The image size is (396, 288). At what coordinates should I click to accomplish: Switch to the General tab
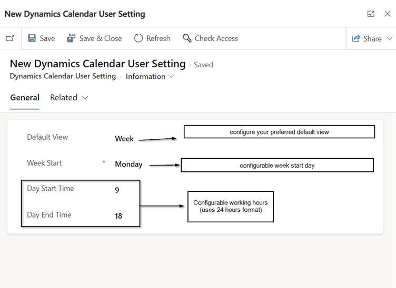coord(25,98)
